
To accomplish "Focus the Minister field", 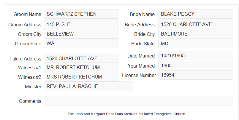I will pyautogui.click(x=88, y=86).
